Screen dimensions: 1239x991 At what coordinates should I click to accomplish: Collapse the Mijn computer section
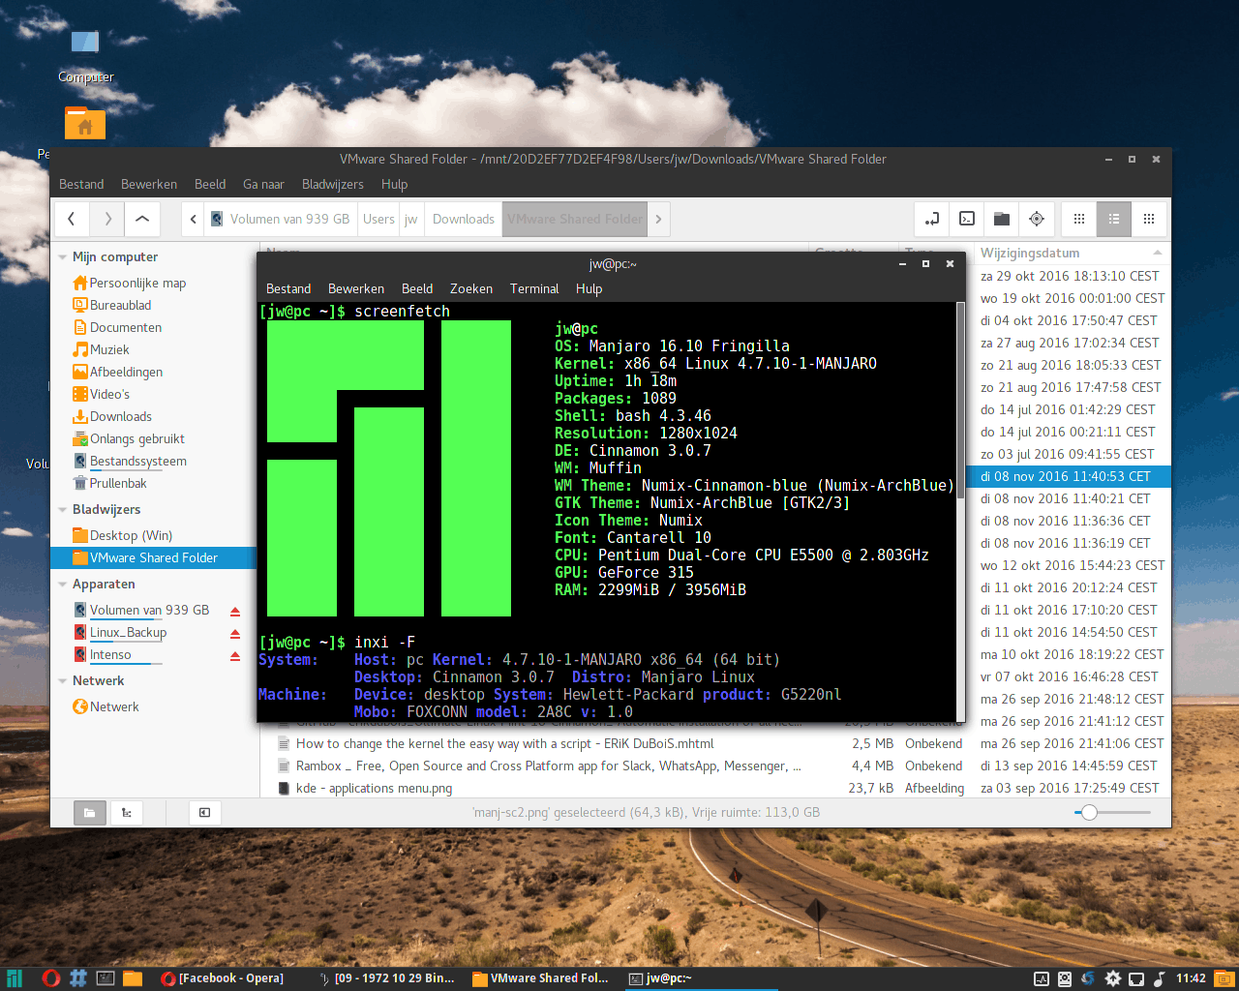pos(63,257)
